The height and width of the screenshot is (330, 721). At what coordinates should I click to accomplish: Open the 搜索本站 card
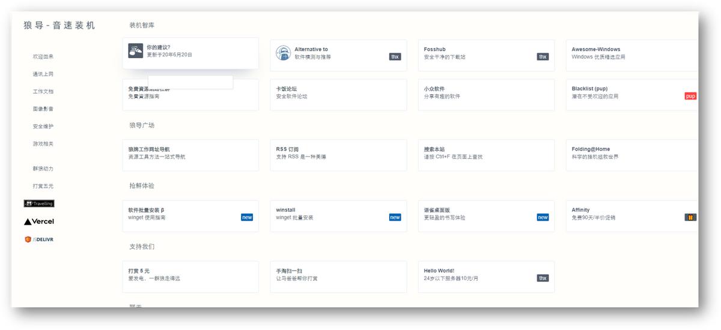click(x=486, y=155)
